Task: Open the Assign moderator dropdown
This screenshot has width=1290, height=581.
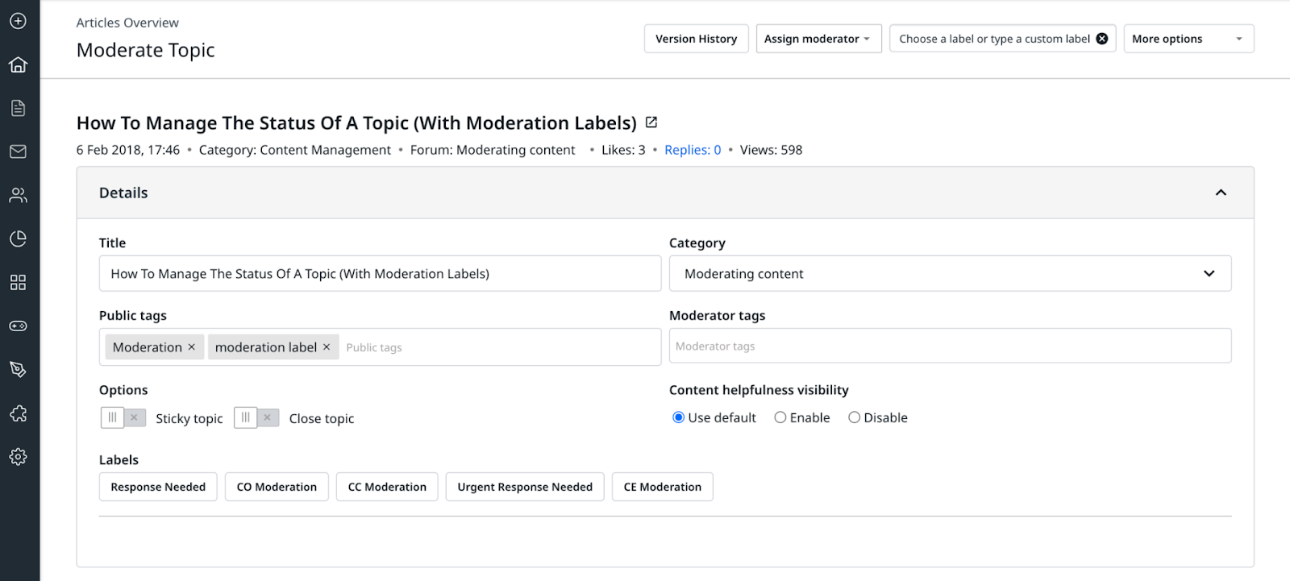Action: [x=818, y=39]
